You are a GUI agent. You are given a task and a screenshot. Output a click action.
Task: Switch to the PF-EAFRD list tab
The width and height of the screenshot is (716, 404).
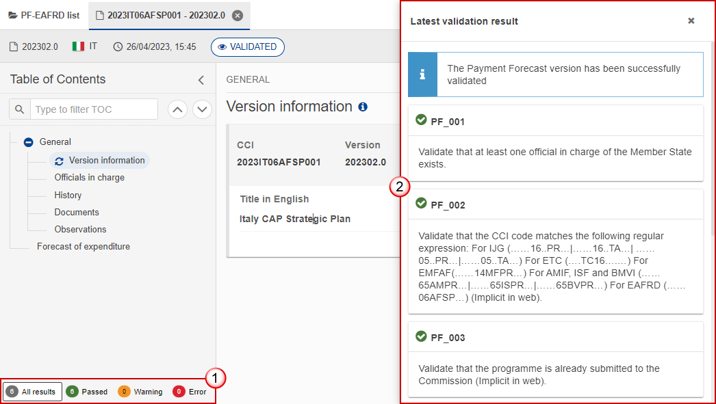point(44,16)
